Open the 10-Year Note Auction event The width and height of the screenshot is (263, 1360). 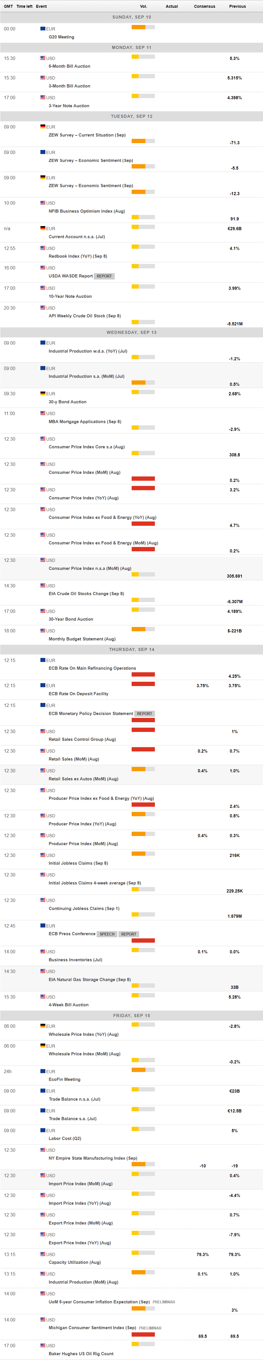point(70,296)
